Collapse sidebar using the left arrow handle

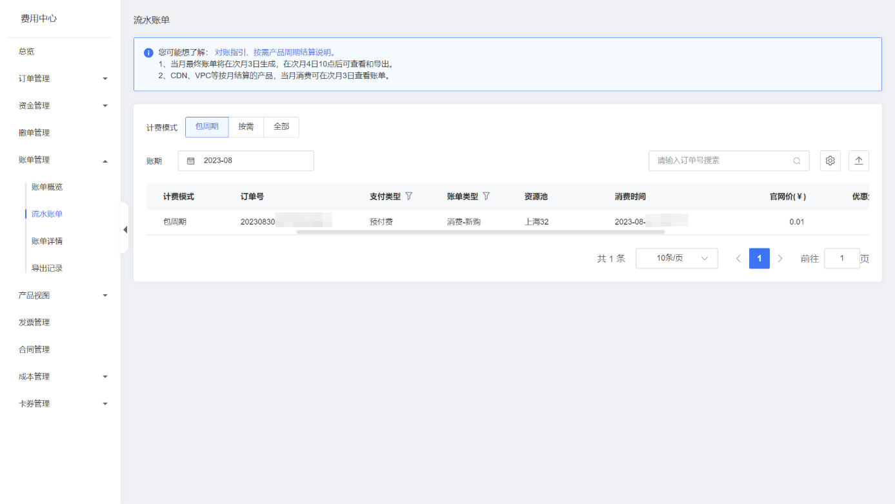[125, 230]
